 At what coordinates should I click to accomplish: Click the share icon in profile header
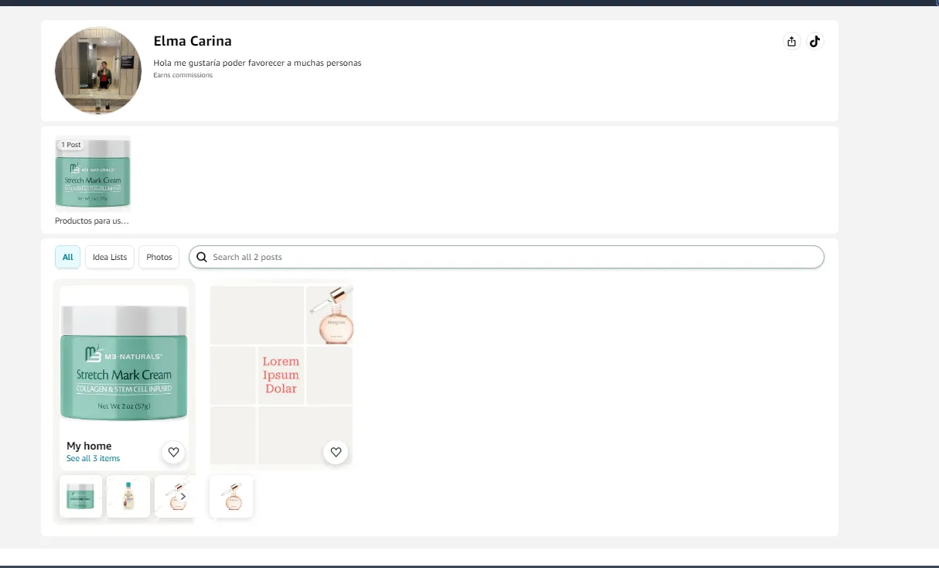tap(791, 42)
